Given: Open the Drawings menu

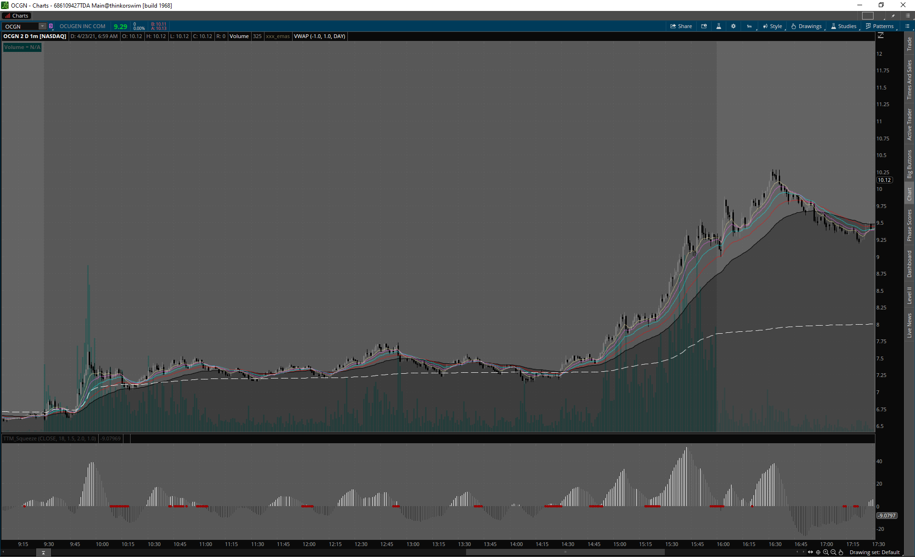Looking at the screenshot, I should pyautogui.click(x=806, y=26).
